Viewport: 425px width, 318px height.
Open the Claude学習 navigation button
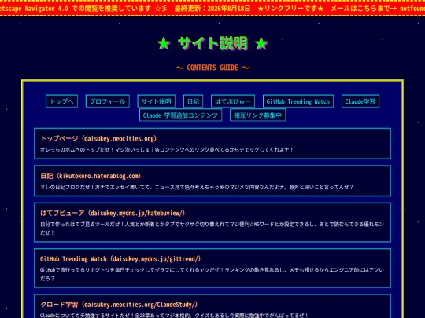[x=360, y=101]
